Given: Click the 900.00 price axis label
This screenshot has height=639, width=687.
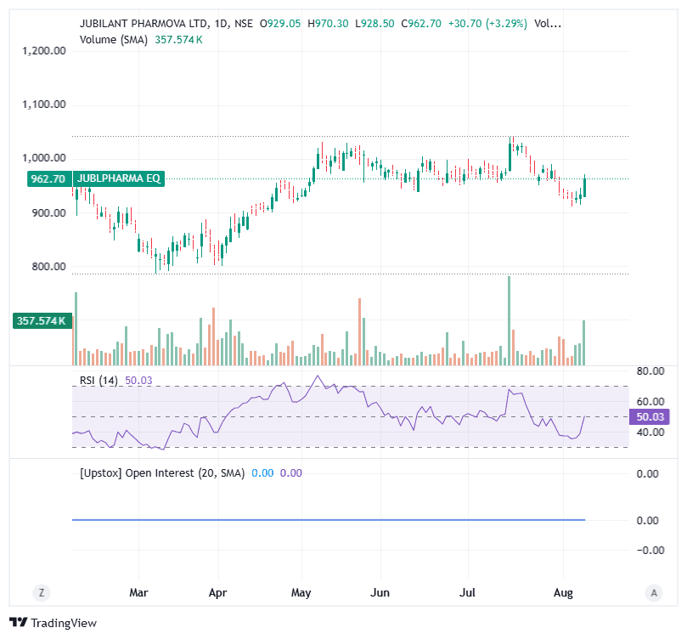Looking at the screenshot, I should click(x=48, y=213).
